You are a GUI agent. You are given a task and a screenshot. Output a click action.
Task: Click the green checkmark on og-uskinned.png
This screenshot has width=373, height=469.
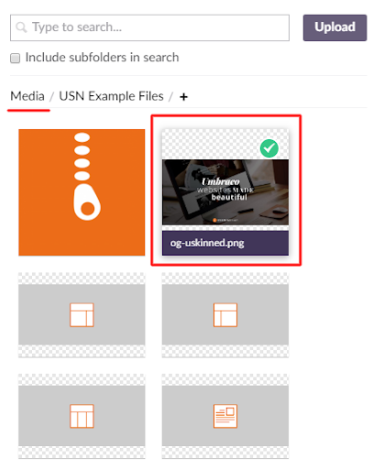[x=269, y=148]
